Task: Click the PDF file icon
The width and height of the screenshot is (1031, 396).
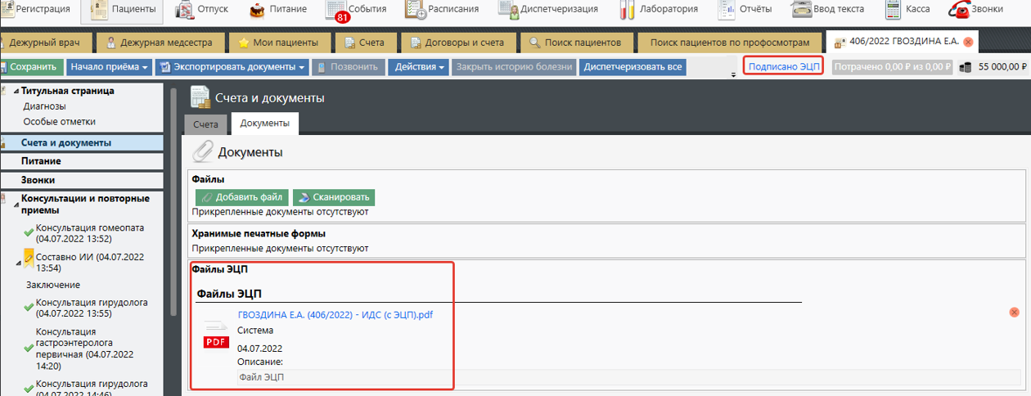Action: [x=216, y=336]
